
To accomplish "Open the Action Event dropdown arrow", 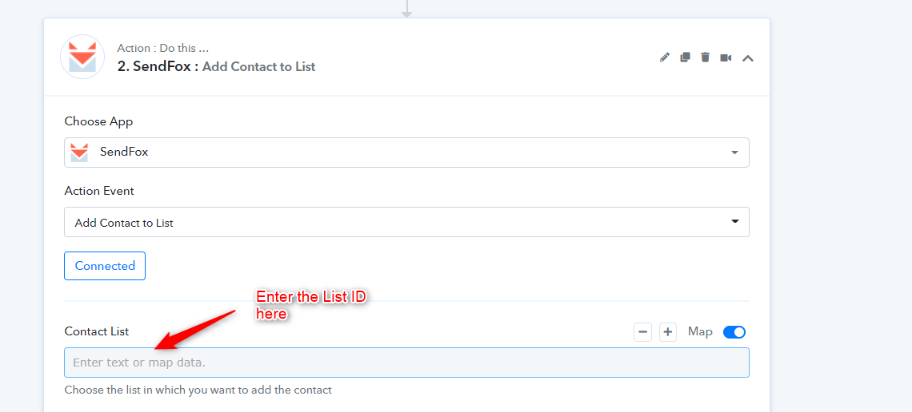I will (734, 222).
